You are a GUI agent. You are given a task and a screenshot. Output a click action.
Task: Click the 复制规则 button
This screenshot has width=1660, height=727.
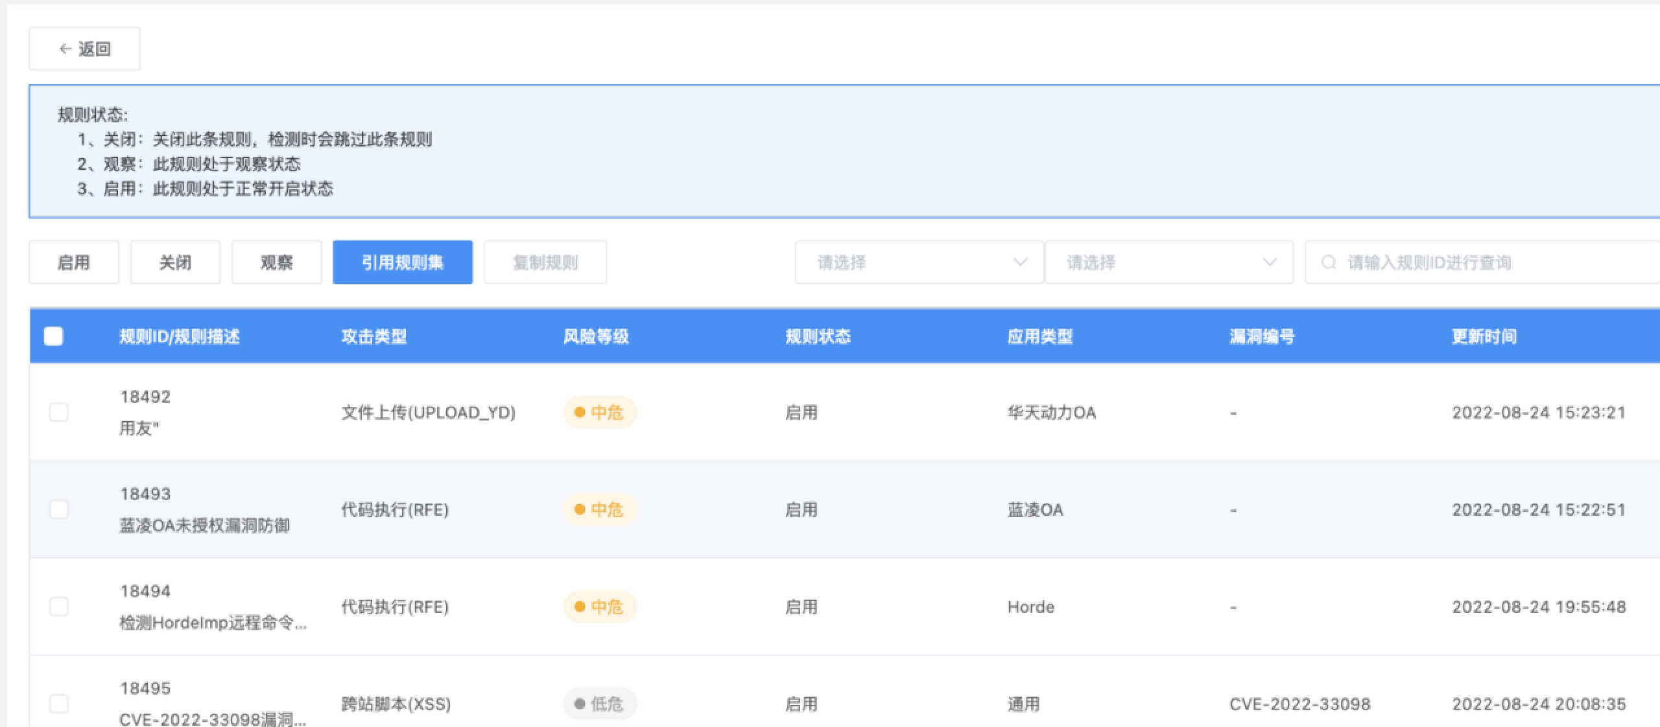tap(545, 262)
